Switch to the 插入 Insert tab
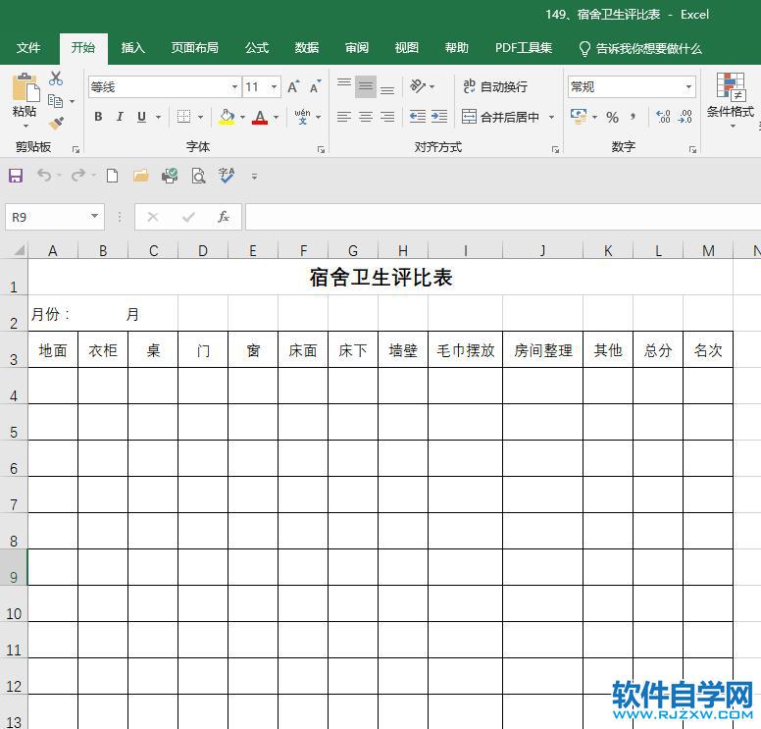This screenshot has height=729, width=761. pyautogui.click(x=133, y=48)
